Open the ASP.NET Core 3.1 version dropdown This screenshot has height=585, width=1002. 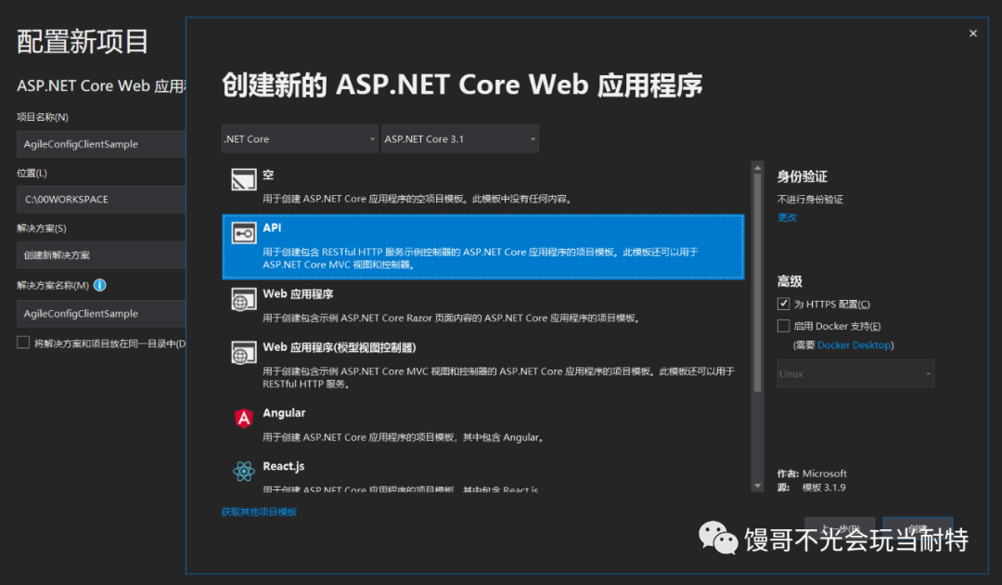tap(460, 138)
